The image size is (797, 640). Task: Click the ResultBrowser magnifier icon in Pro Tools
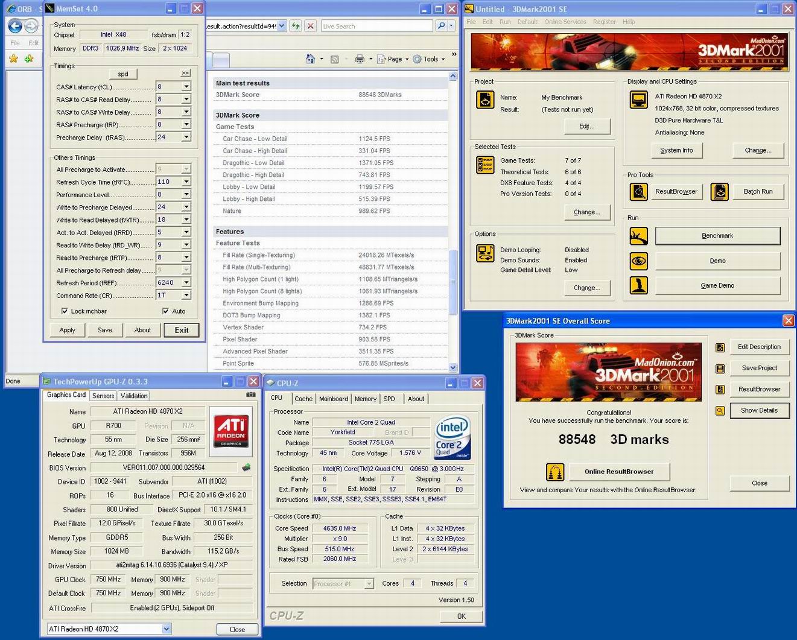click(x=639, y=192)
